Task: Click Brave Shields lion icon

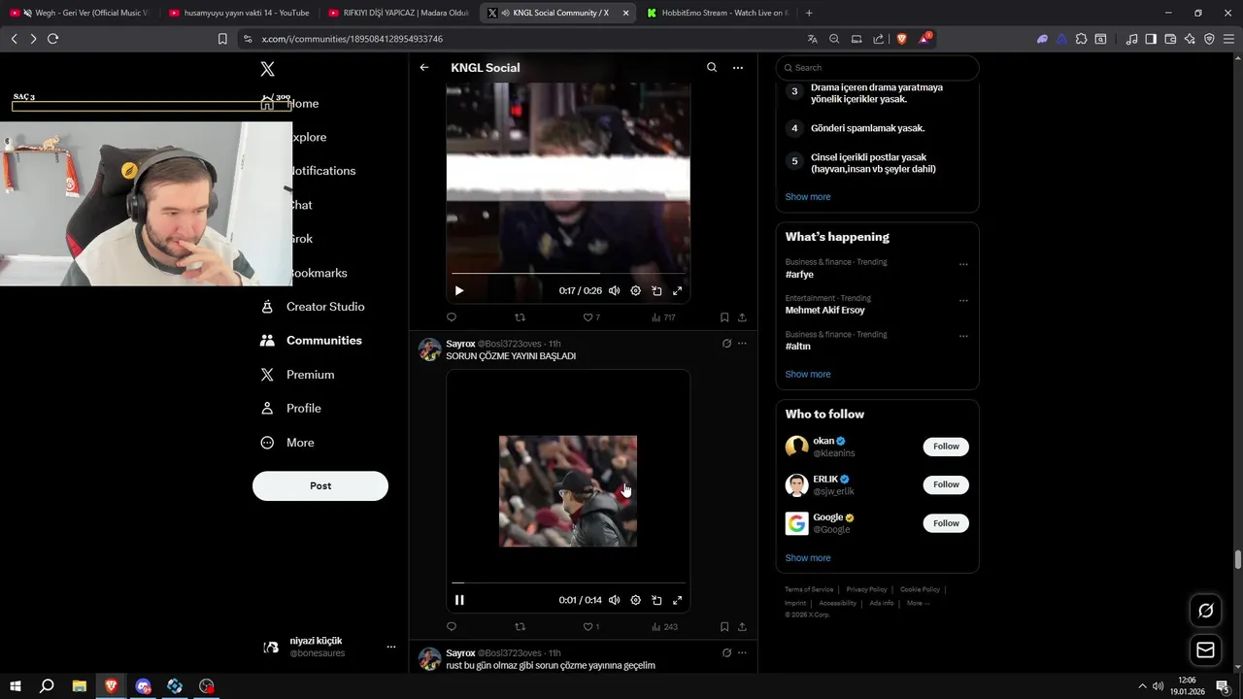Action: coord(901,39)
